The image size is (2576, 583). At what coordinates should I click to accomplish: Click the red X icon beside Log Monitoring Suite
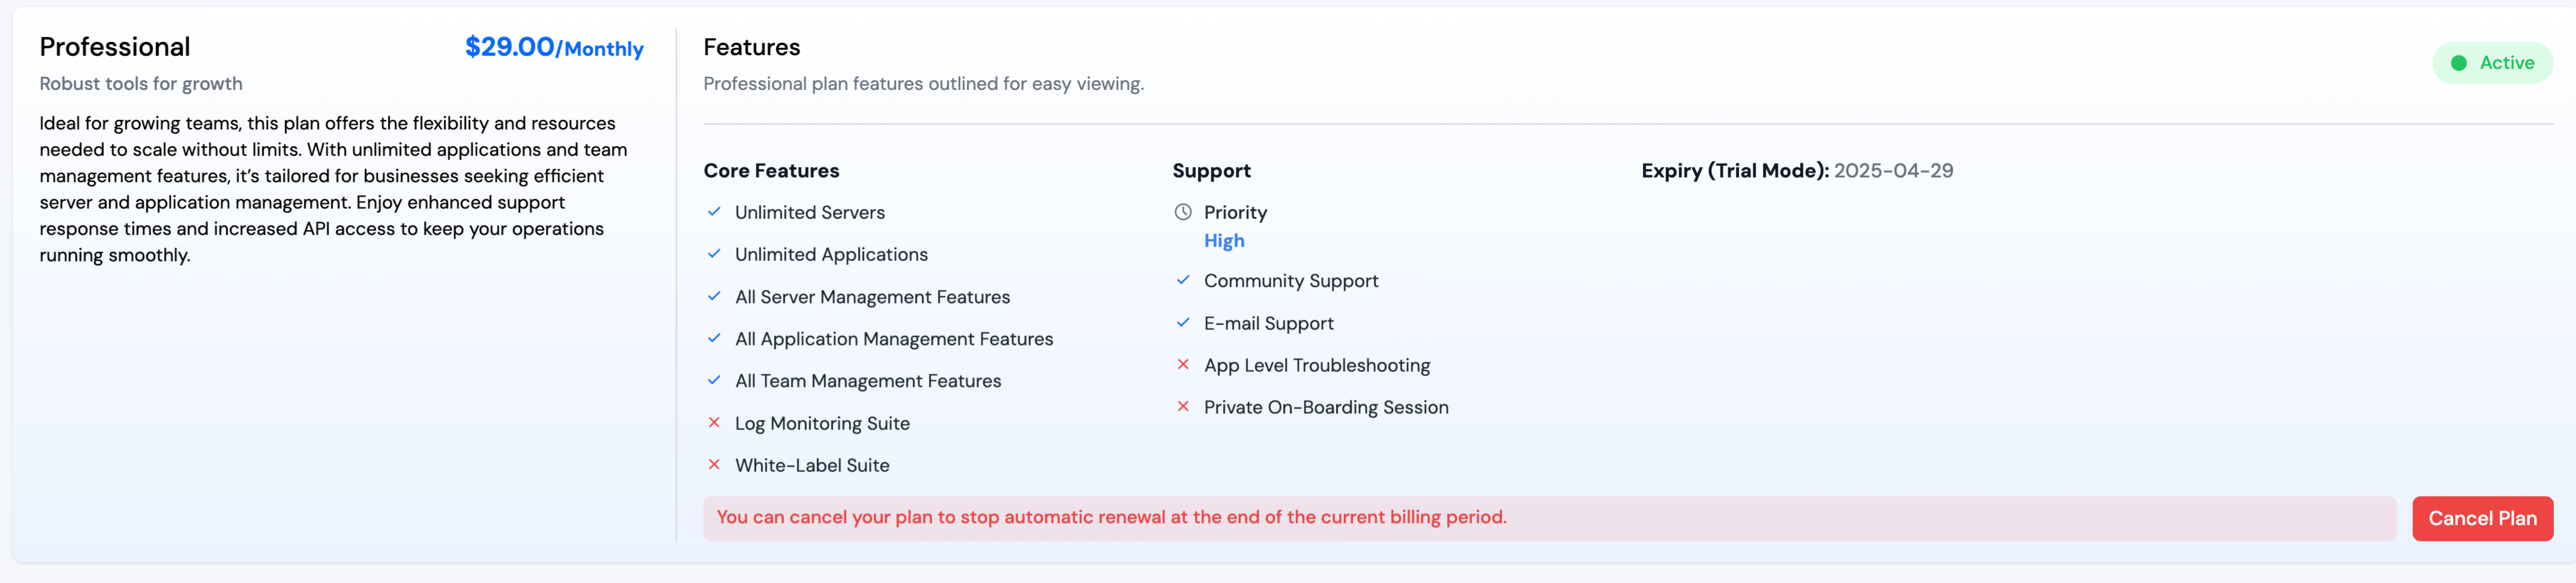pos(714,422)
